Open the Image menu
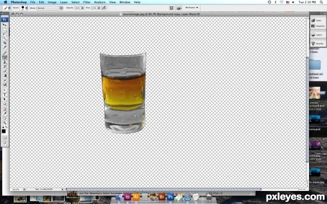The width and height of the screenshot is (327, 204). [52, 2]
